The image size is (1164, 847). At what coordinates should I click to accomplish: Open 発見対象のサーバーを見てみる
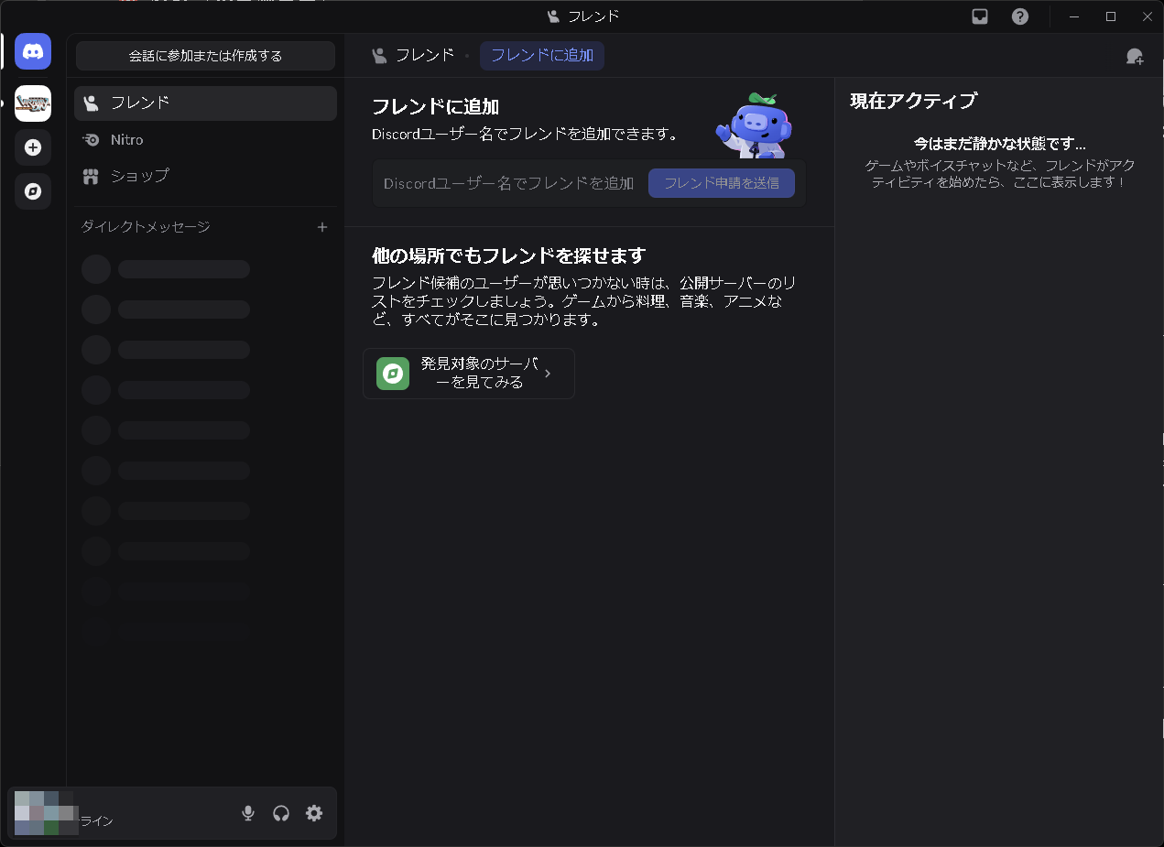tap(468, 374)
